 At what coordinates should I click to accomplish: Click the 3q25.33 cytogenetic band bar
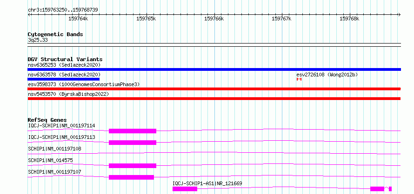click(x=214, y=45)
